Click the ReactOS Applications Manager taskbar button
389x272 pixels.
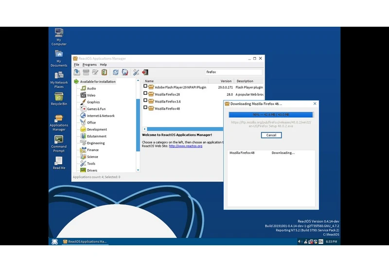[85, 241]
